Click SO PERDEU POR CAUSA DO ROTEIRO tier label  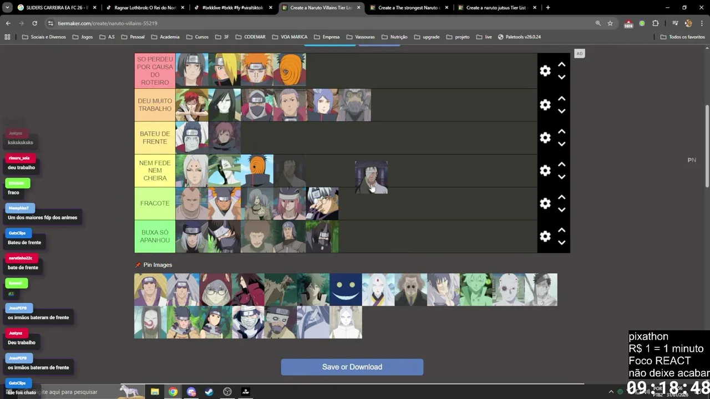155,71
